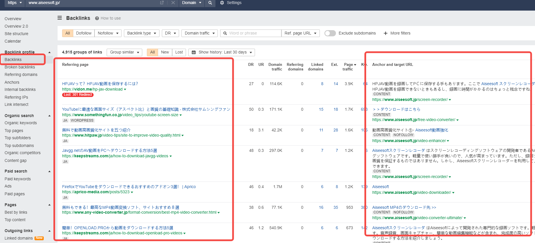Click linked domains count 15

click(321, 109)
